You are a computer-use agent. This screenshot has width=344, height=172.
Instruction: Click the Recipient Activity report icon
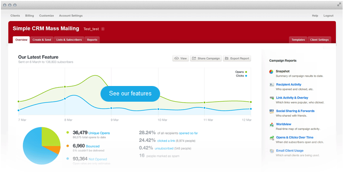pos(272,85)
